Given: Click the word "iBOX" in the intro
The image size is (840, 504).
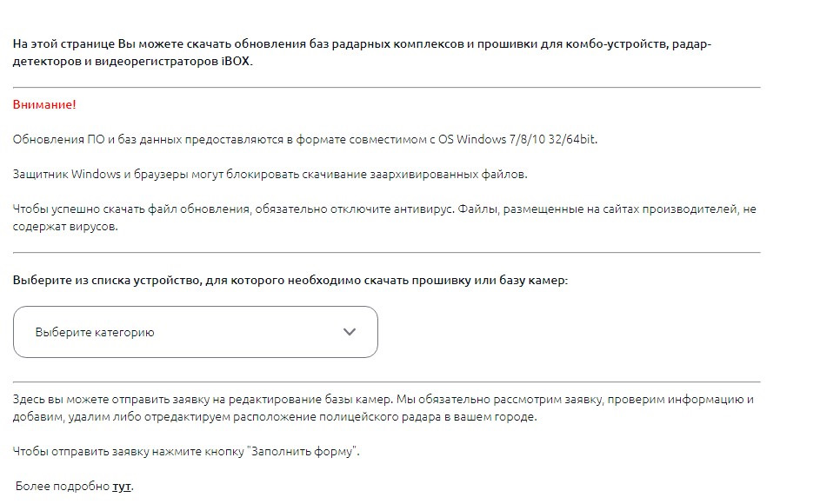Looking at the screenshot, I should [x=235, y=63].
